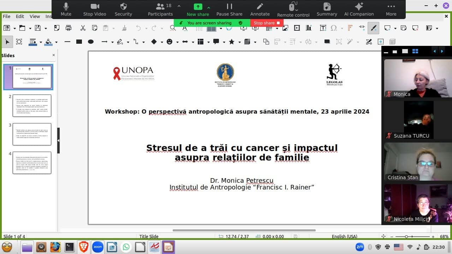Click the Cut scissors icon
This screenshot has height=254, width=452.
tap(83, 28)
